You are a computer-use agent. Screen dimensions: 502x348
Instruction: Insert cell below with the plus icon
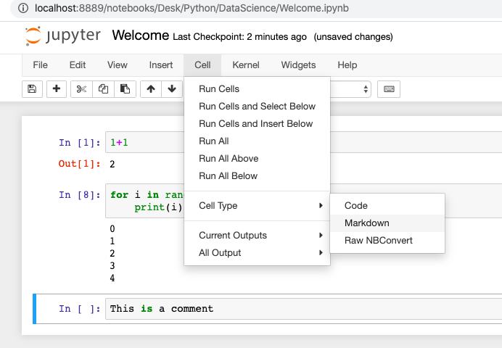pos(57,89)
